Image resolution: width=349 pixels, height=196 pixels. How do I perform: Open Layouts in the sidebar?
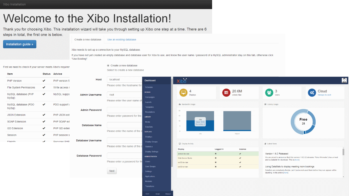[148, 102]
